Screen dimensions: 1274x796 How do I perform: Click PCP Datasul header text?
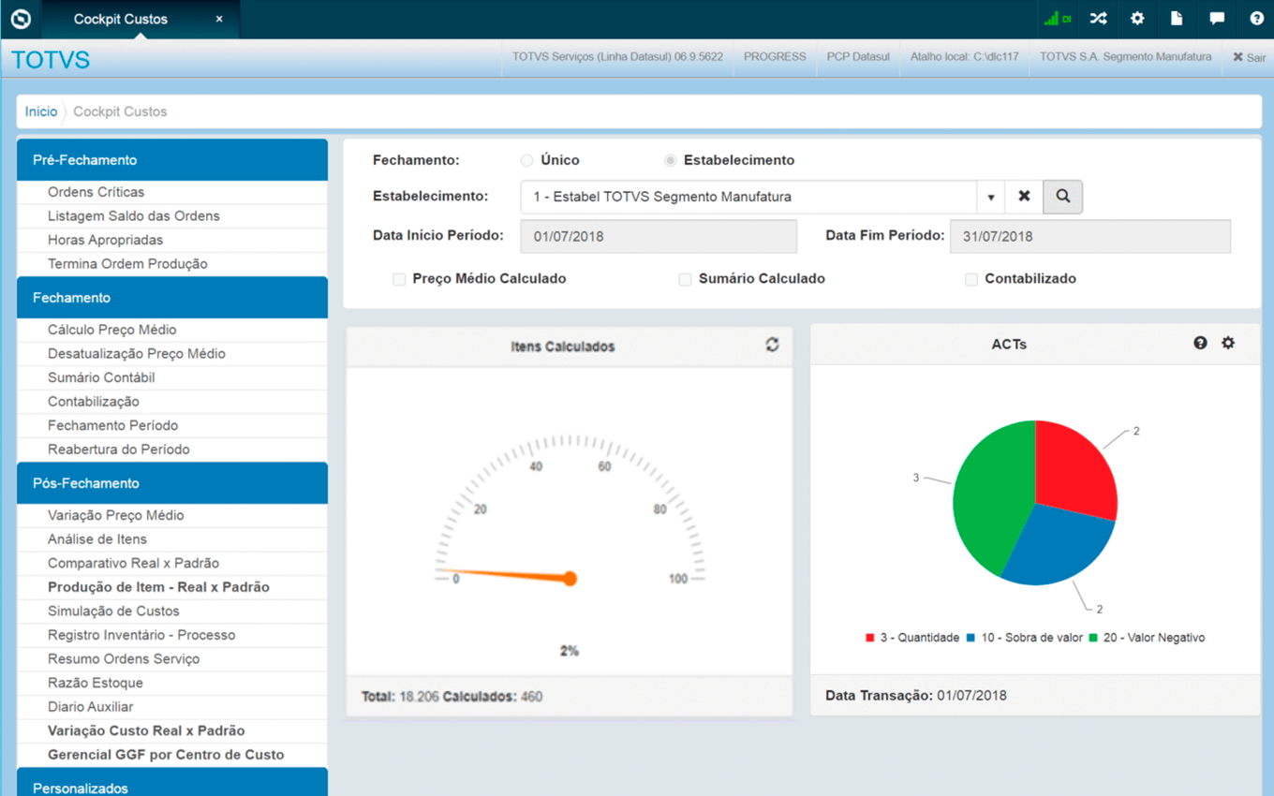pos(858,57)
